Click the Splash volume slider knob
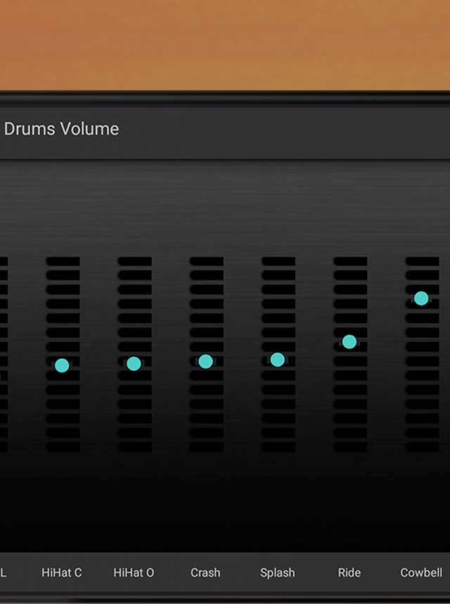 point(278,360)
